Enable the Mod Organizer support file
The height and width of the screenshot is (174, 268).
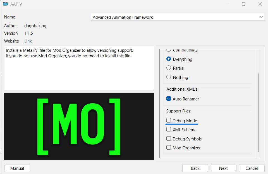click(x=169, y=147)
